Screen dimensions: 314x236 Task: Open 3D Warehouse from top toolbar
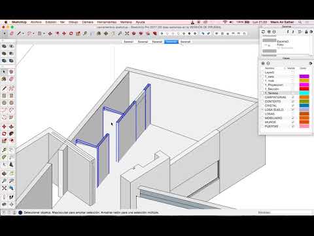134,33
